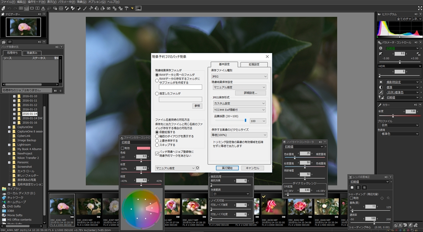Click the pause icon in batch panel

coord(55,90)
